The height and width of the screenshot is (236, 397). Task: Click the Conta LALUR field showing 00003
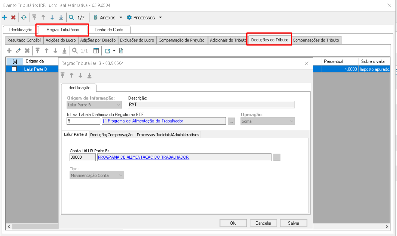[83, 157]
